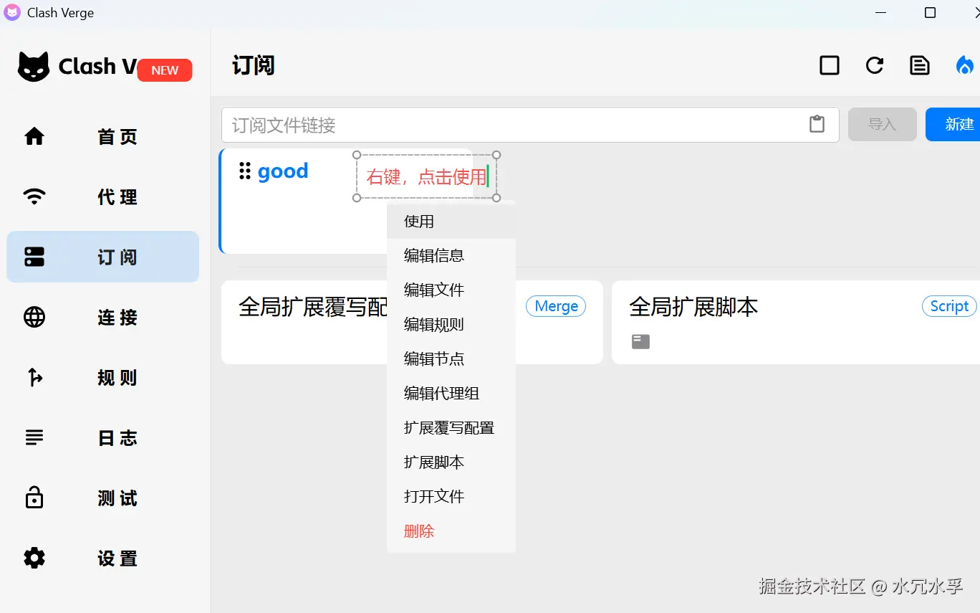Click the Clash cat logo in the sidebar
The height and width of the screenshot is (613, 980).
(34, 67)
